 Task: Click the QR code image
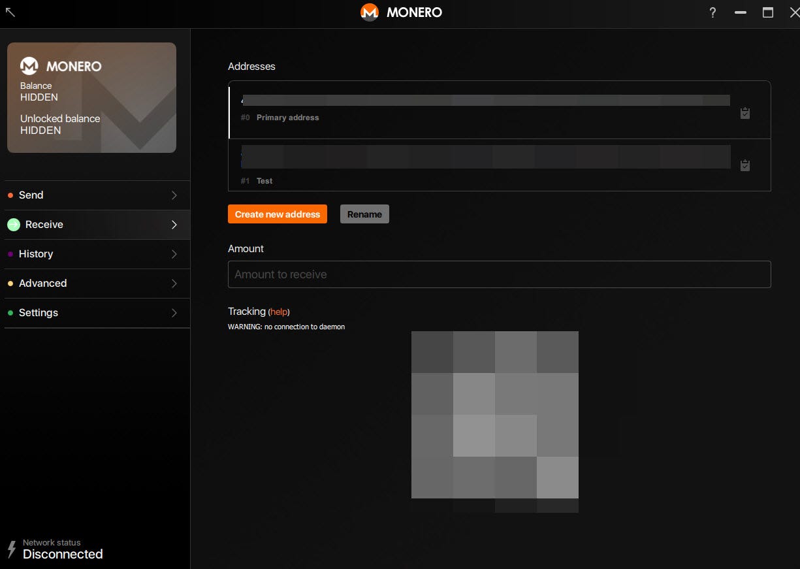[495, 422]
